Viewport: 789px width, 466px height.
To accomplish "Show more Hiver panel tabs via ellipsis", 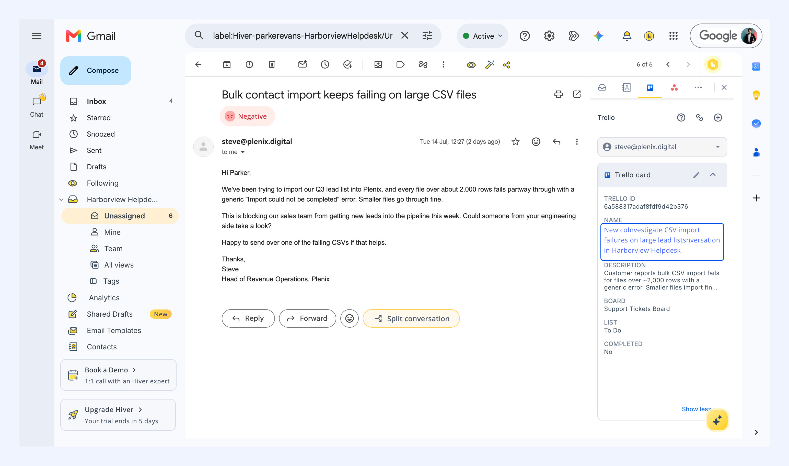I will click(698, 88).
